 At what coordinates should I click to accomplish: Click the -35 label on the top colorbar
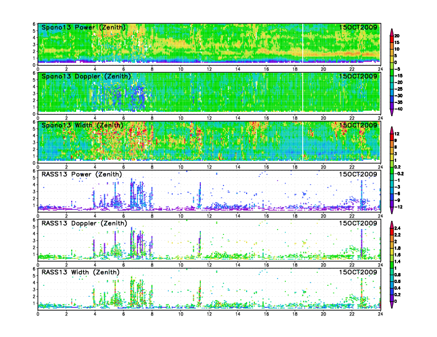click(x=398, y=102)
